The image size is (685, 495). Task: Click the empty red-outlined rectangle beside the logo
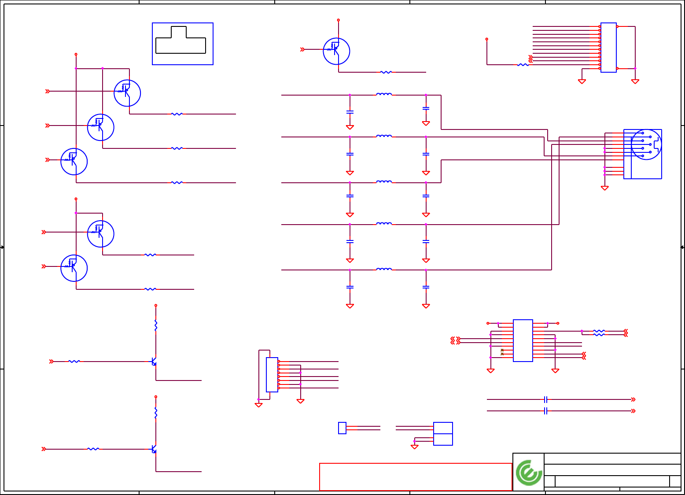(x=416, y=477)
